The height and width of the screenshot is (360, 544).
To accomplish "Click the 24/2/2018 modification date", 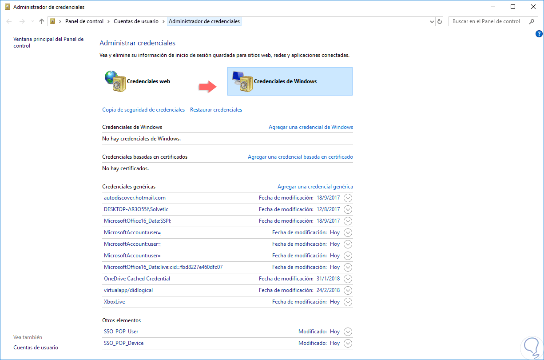I will (328, 290).
